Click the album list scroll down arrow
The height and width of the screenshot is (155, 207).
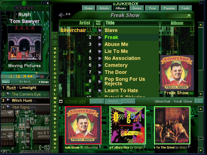click(201, 150)
